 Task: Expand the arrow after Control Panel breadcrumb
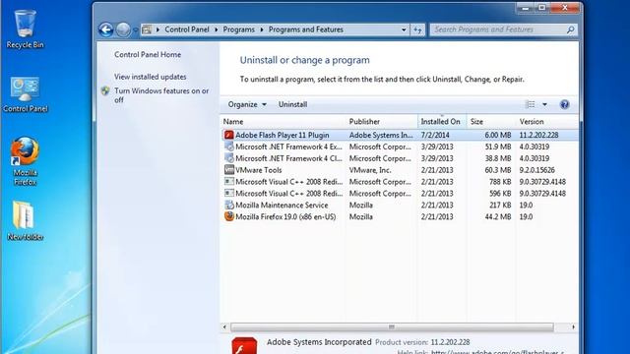(217, 29)
